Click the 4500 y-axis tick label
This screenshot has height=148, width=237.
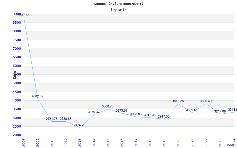(x=17, y=92)
